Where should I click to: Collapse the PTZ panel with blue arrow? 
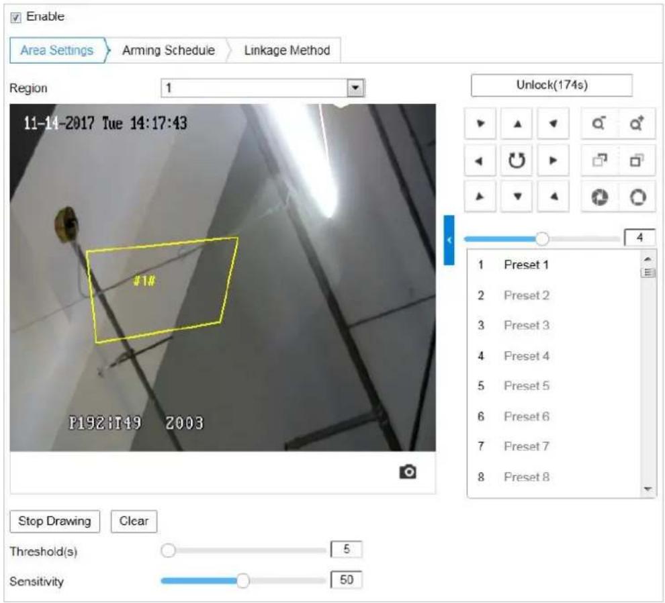pos(449,240)
